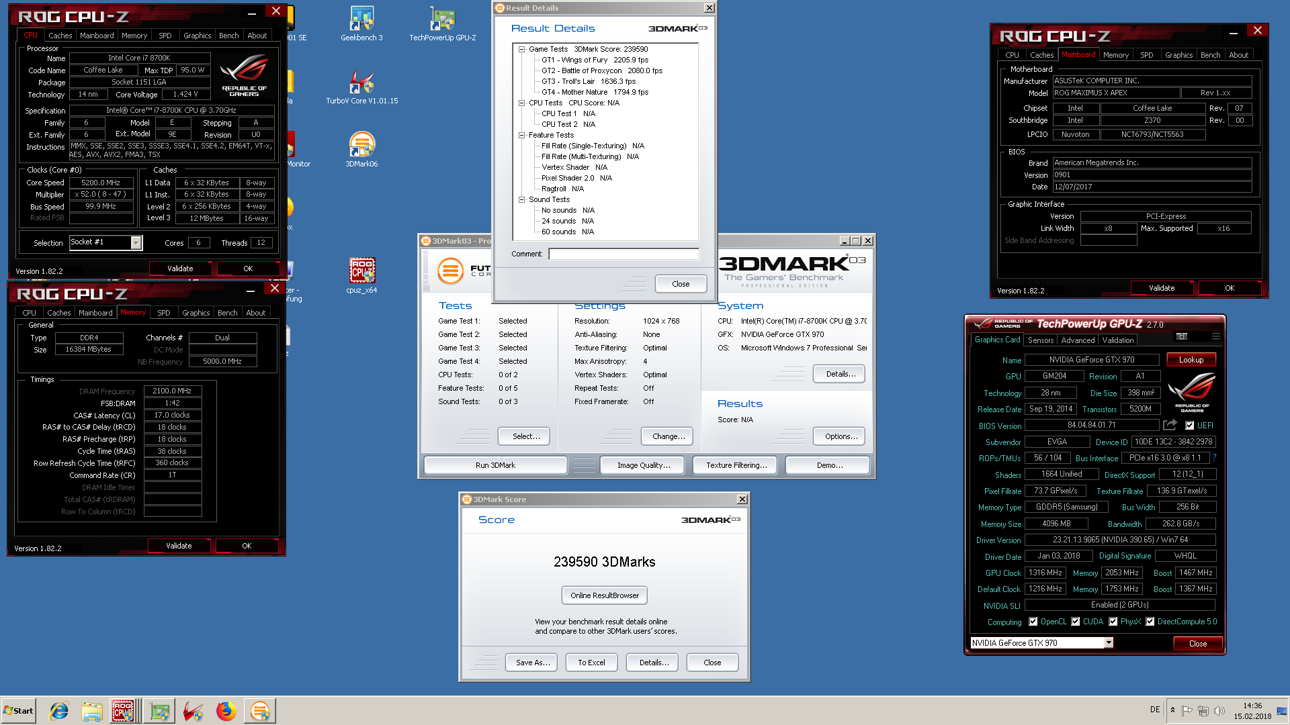Select the 'GT3 - Troll's Lair' result row
This screenshot has width=1290, height=725.
(x=589, y=81)
